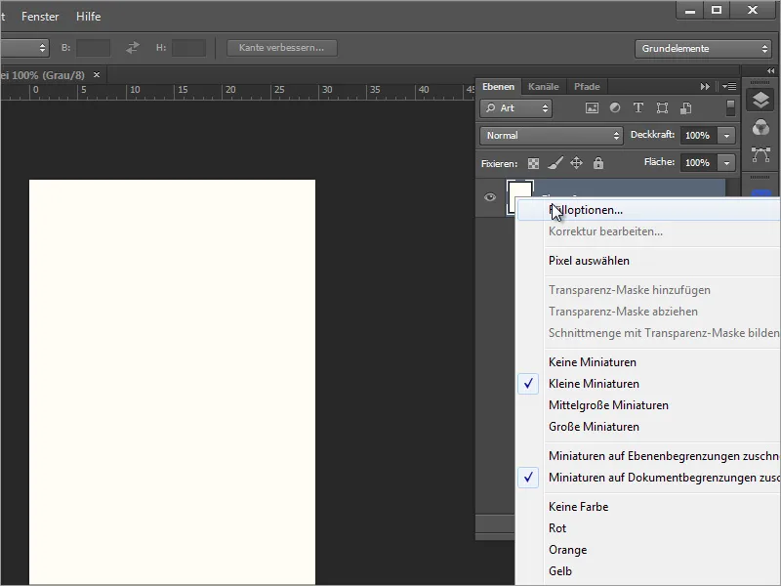Swap width and height arrows icon
This screenshot has width=781, height=586.
click(x=133, y=48)
